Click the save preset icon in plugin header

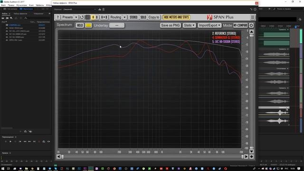100,9
